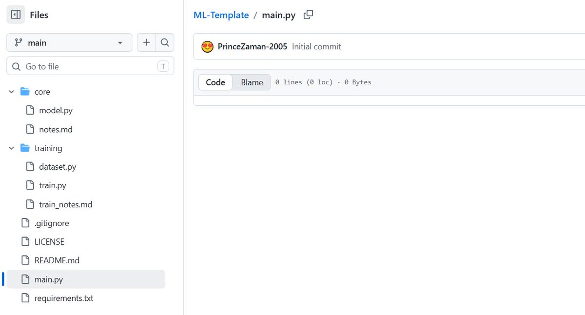Click the ML-Template breadcrumb link
Image resolution: width=585 pixels, height=315 pixels.
tap(221, 15)
